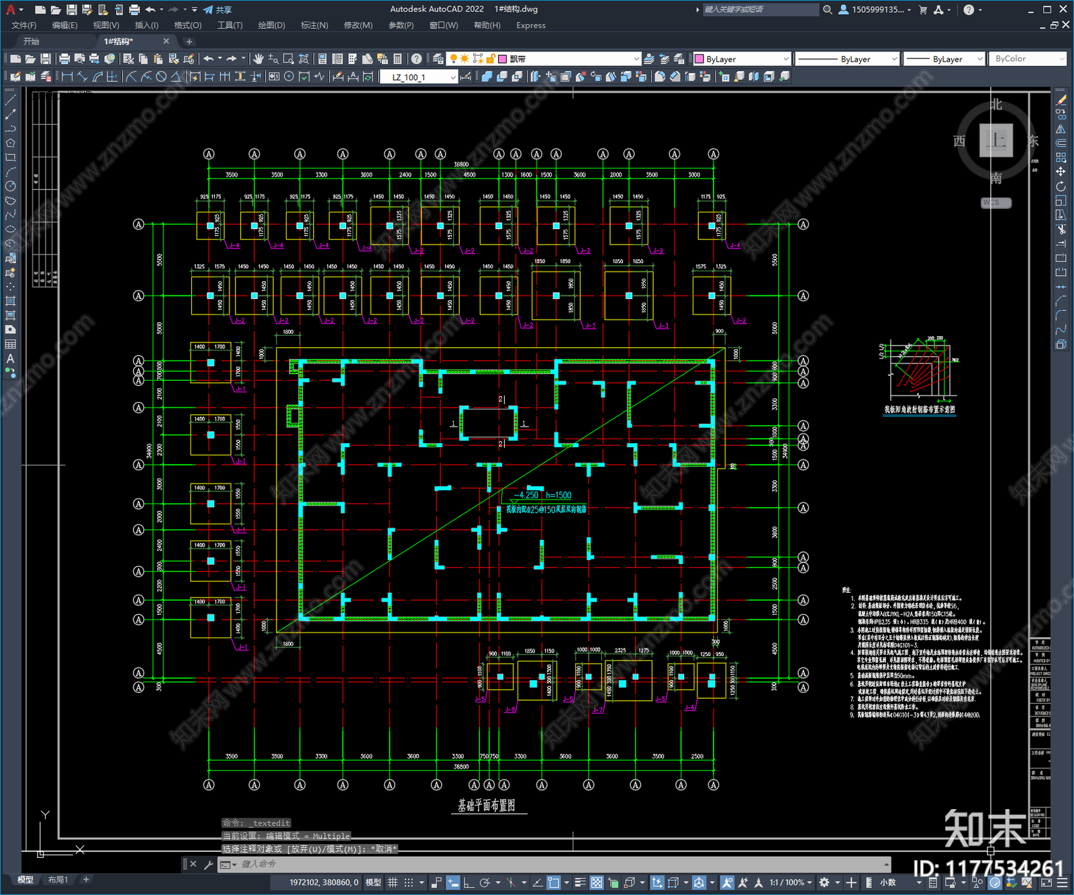Click the Undo arrow in the Quick Access toolbar
This screenshot has width=1074, height=895.
[x=150, y=9]
